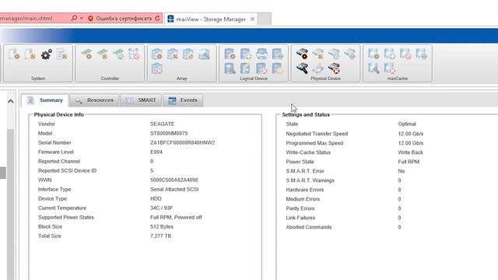Click the drive model number value

point(169,133)
